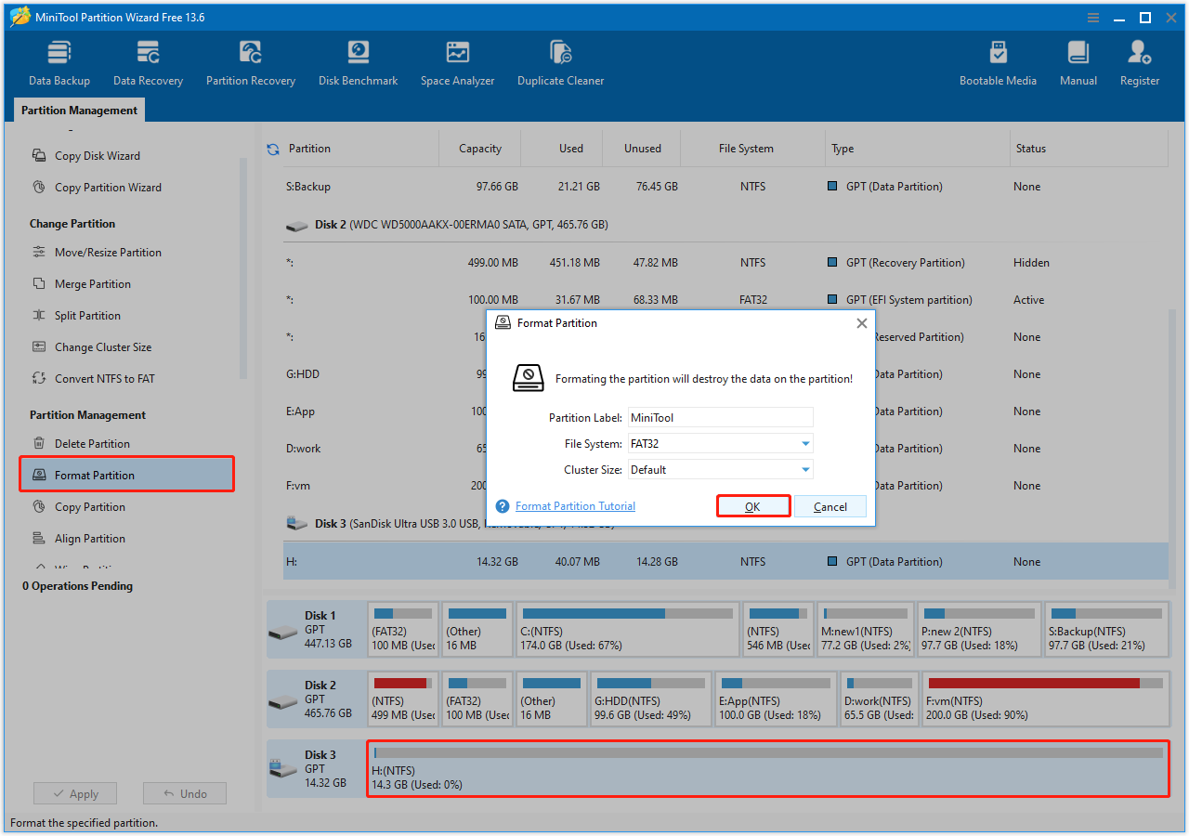Launch Data Recovery from the toolbar
Screen dimensions: 1189x836
pyautogui.click(x=148, y=63)
